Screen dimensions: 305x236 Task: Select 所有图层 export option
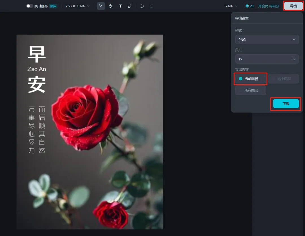(250, 90)
